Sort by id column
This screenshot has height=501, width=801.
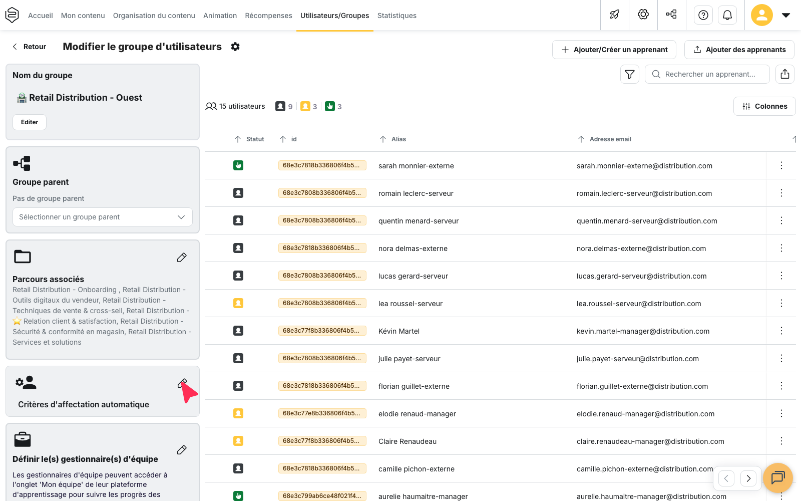click(x=288, y=139)
